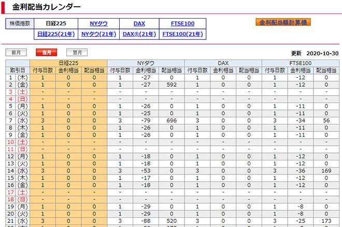Click NYダウ 配当相当 value 592 on row 2
Image resolution: width=342 pixels, height=227 pixels.
[172, 85]
